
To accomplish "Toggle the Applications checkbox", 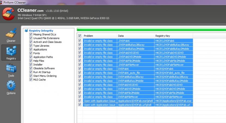I will pyautogui.click(x=31, y=49).
